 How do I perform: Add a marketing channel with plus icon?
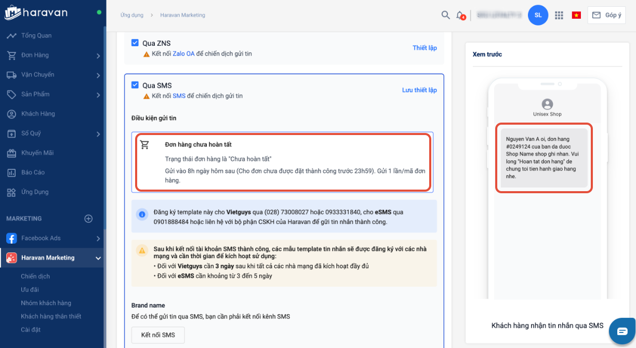pyautogui.click(x=88, y=219)
